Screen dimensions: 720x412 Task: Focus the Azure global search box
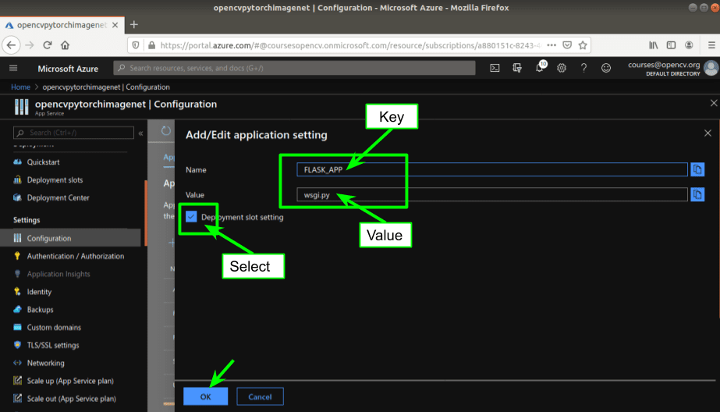294,68
